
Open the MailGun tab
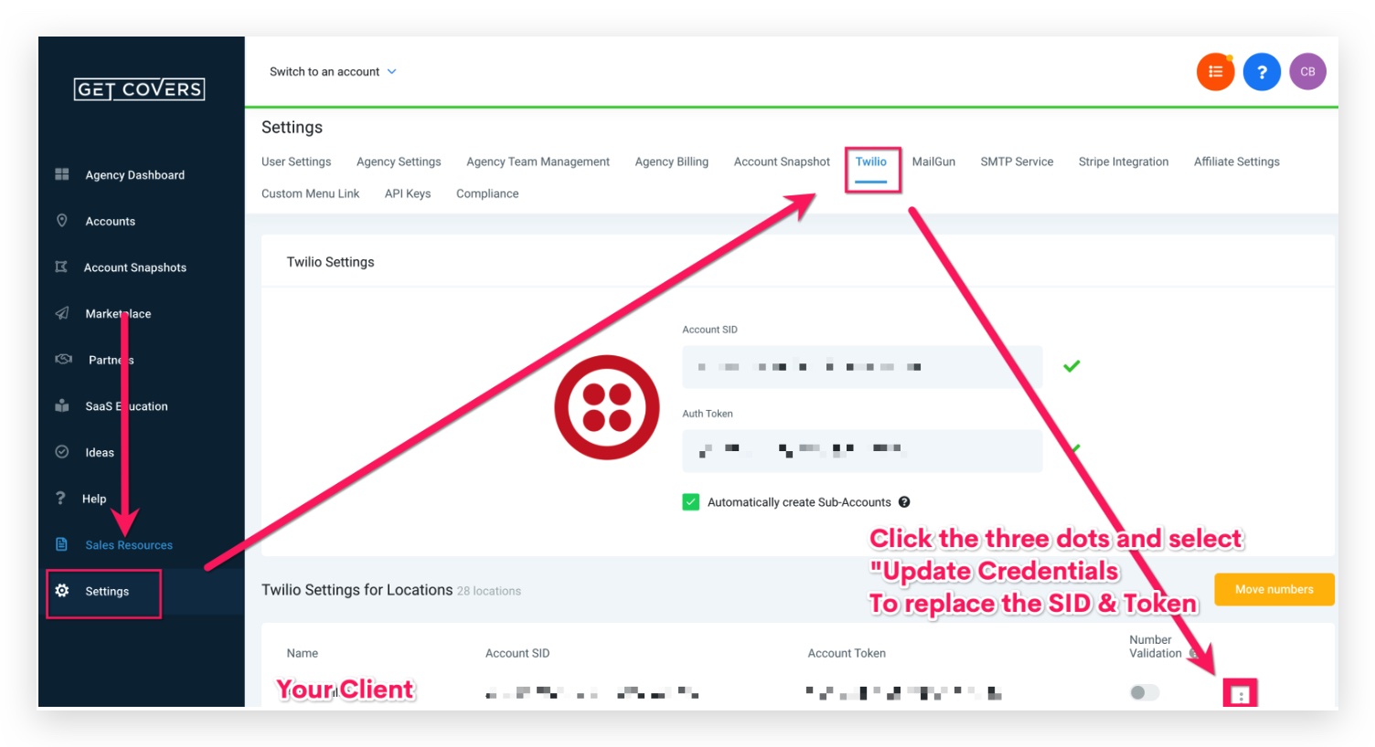[x=933, y=162]
